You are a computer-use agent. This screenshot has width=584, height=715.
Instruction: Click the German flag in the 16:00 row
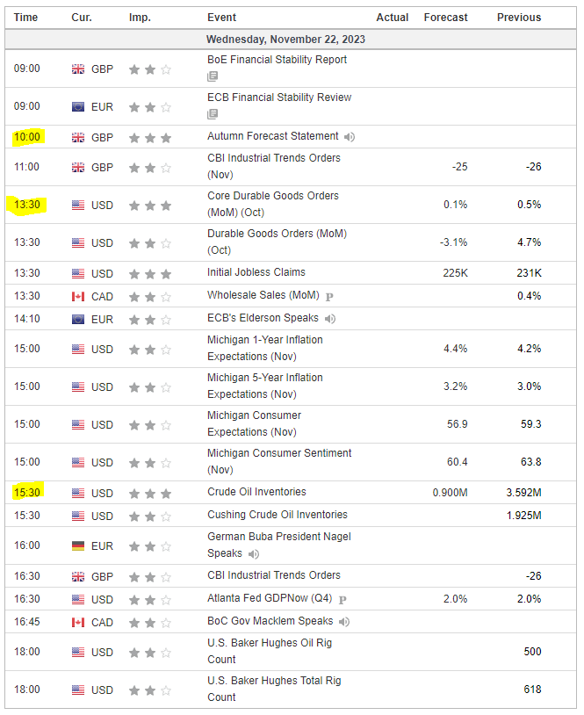pyautogui.click(x=78, y=545)
